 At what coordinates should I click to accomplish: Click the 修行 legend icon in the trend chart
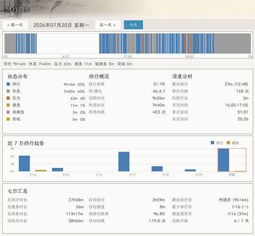(212, 143)
